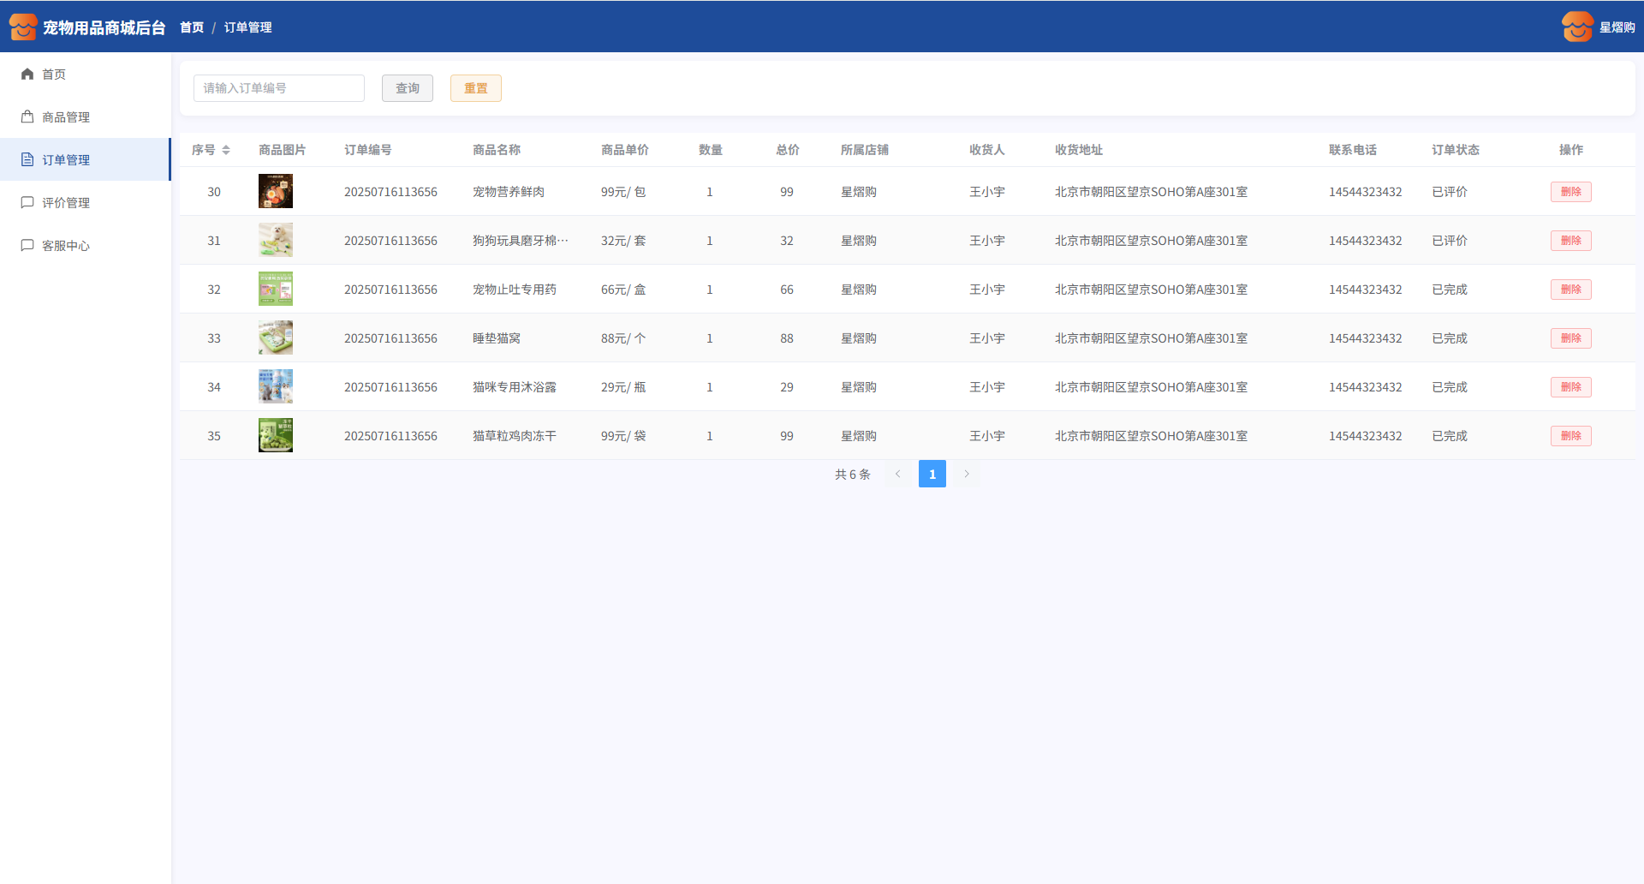1644x884 pixels.
Task: Go to previous page arrow in pagination
Action: click(898, 474)
